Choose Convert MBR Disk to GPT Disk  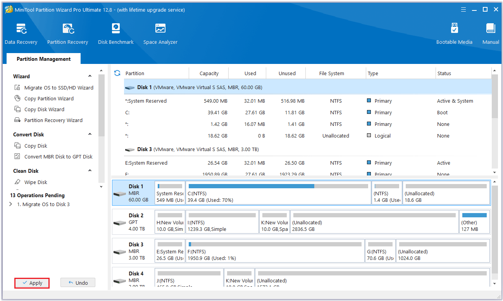(x=58, y=157)
